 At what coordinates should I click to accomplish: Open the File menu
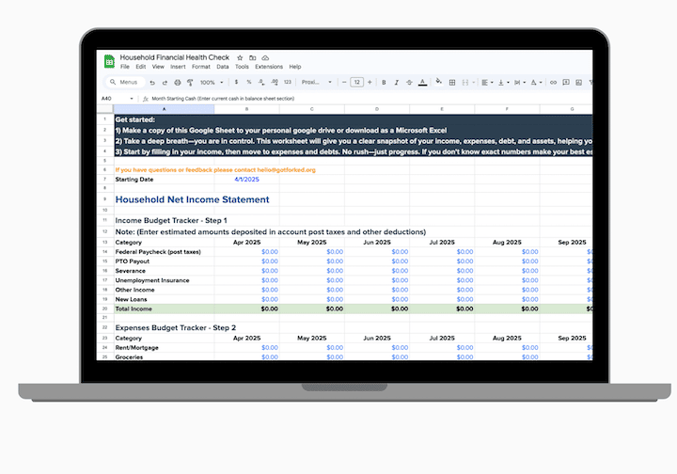tap(125, 67)
